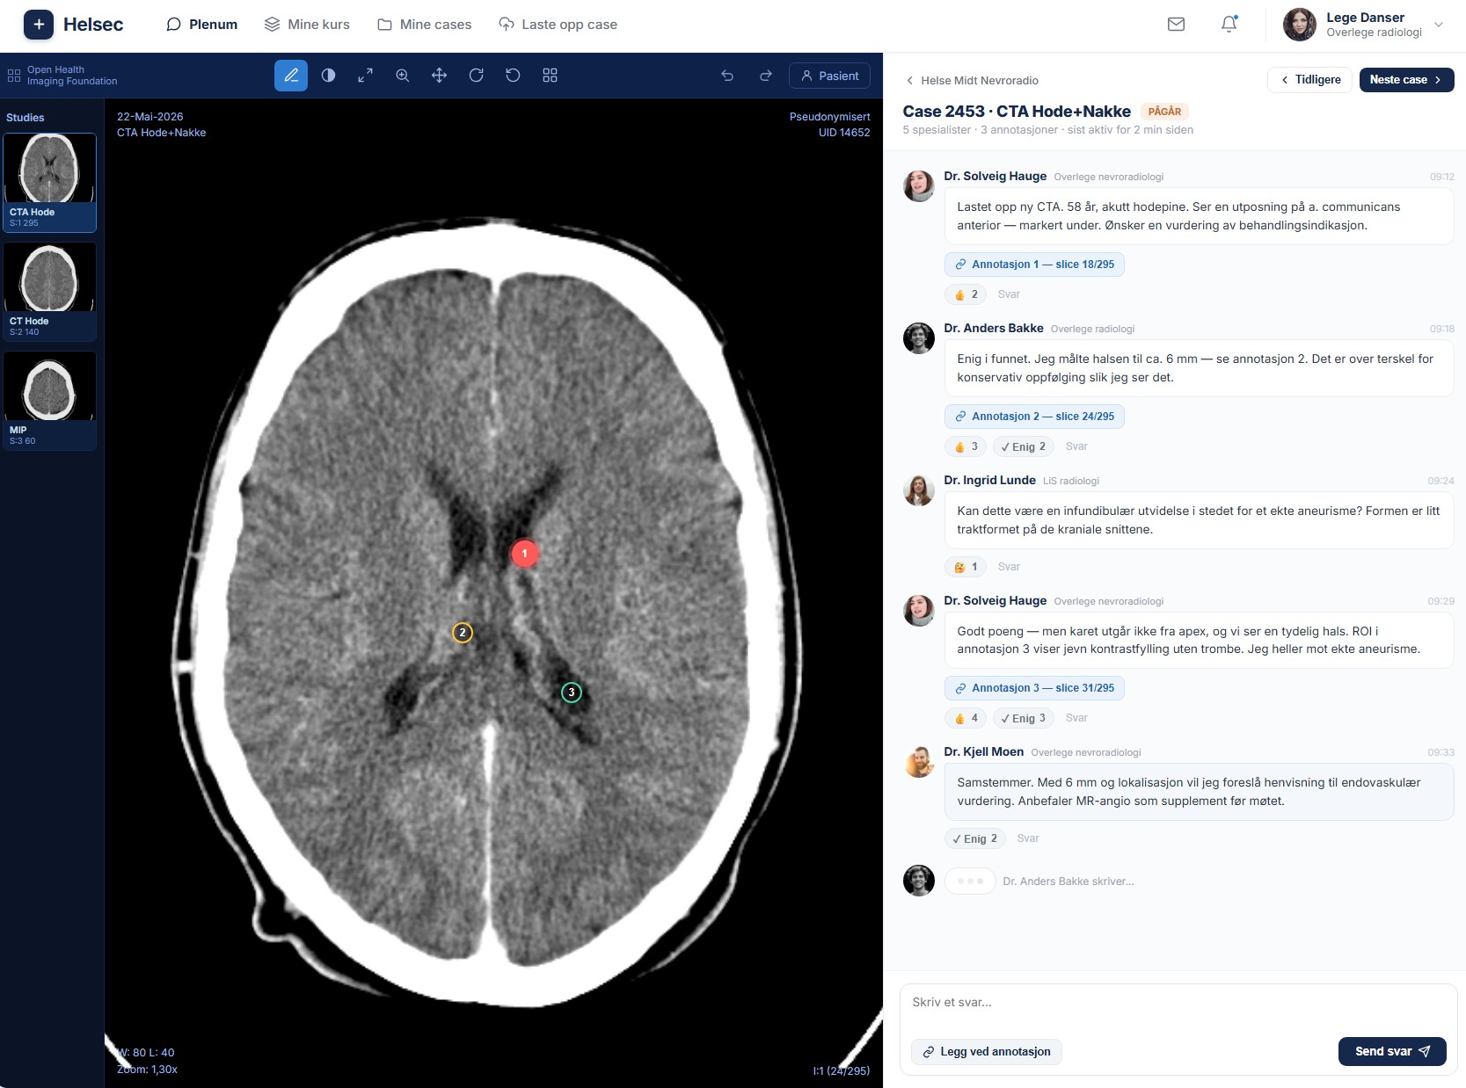The width and height of the screenshot is (1466, 1088).
Task: Toggle thinking emoji reaction on Ingrid Lunde's post
Action: click(x=966, y=567)
